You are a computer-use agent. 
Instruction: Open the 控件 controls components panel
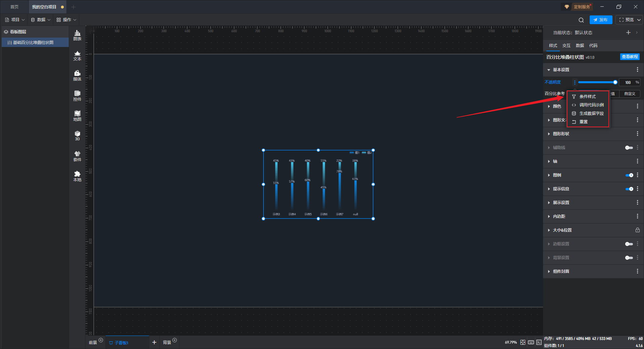click(77, 96)
